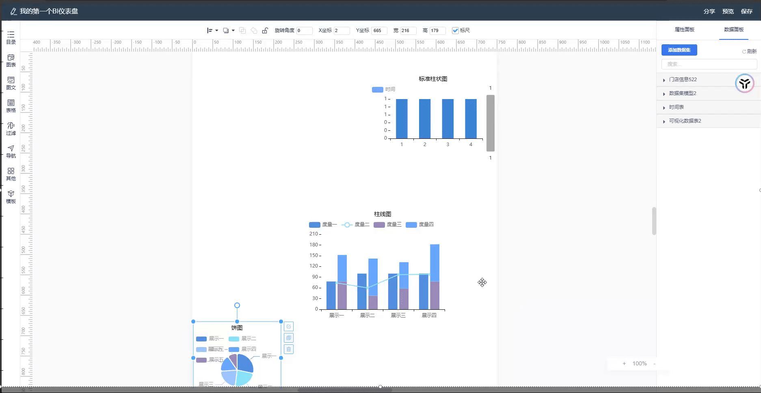Open the 图文 image-text sidebar panel
Screen dimensions: 761x393
(x=11, y=83)
